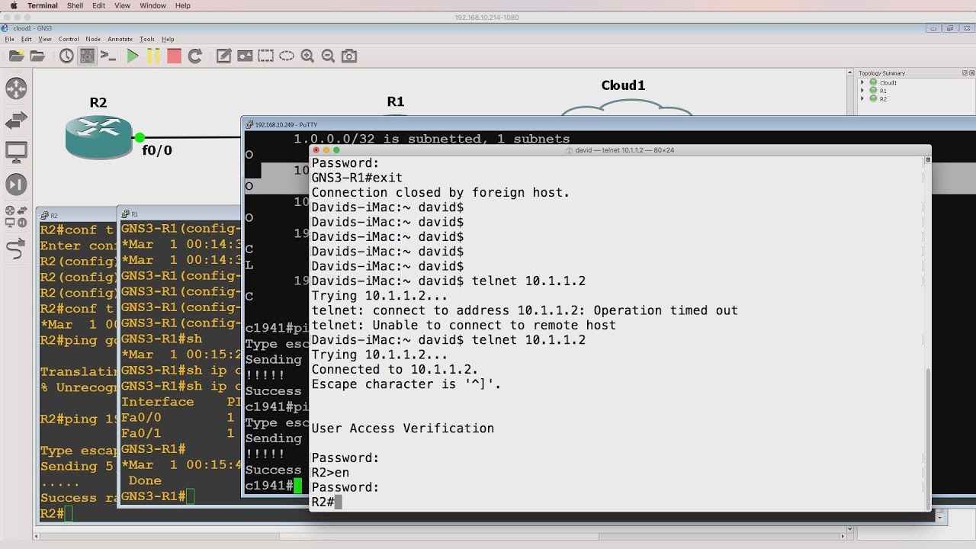Browse end devices monitor icon in sidebar
The image size is (976, 549).
coord(16,152)
